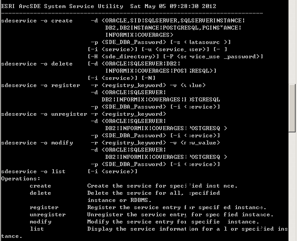Click the wrapped 'tance.' text on last line
The width and height of the screenshot is (297, 241).
point(12,236)
